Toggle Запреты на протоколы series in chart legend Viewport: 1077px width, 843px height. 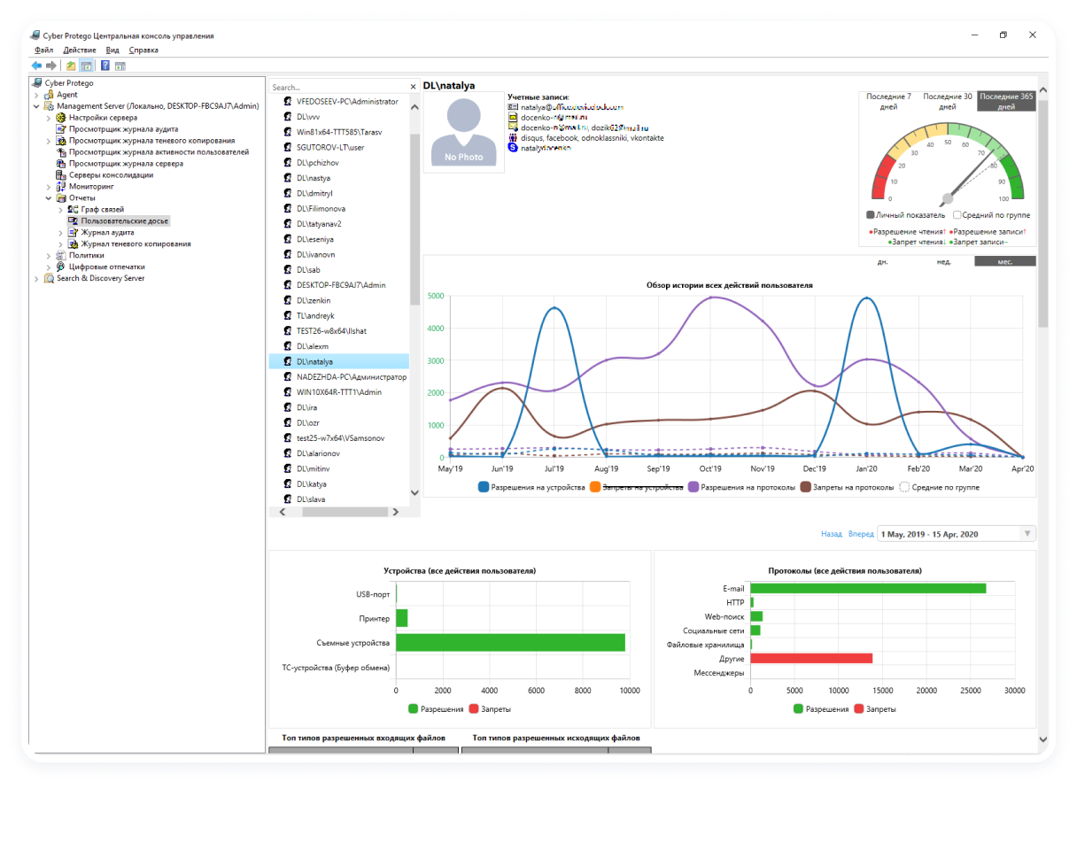click(x=806, y=487)
